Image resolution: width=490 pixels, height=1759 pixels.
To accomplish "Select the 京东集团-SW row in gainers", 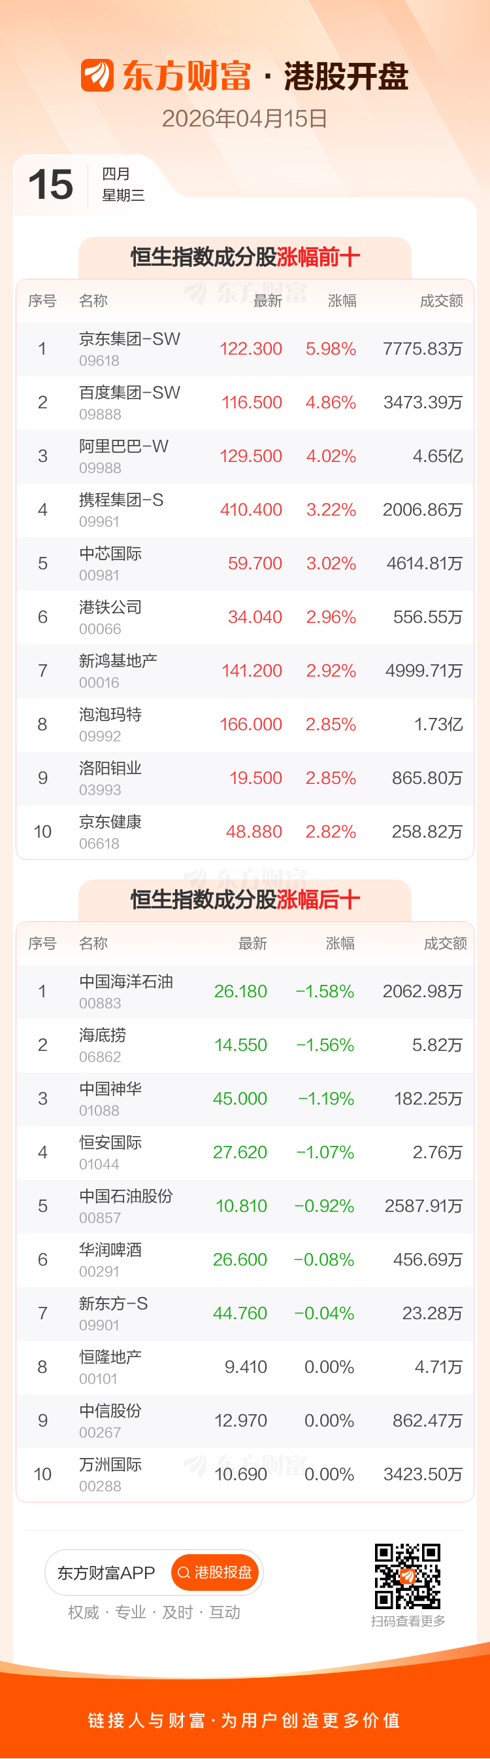I will coord(244,349).
